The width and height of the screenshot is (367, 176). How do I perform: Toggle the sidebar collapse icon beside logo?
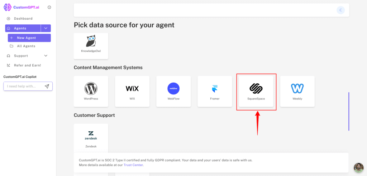49,7
